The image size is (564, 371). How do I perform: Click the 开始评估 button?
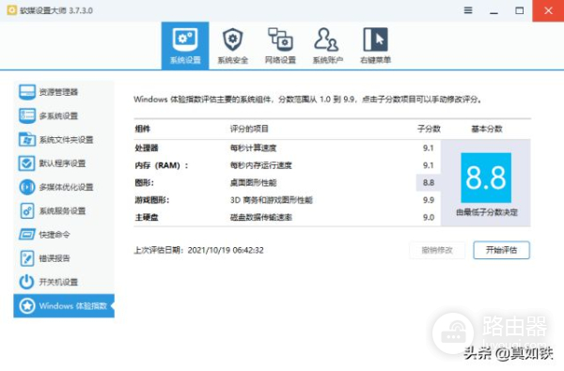coord(501,250)
